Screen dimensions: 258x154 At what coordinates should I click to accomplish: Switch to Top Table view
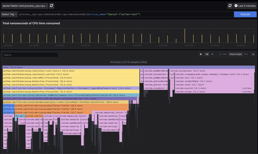223,54
